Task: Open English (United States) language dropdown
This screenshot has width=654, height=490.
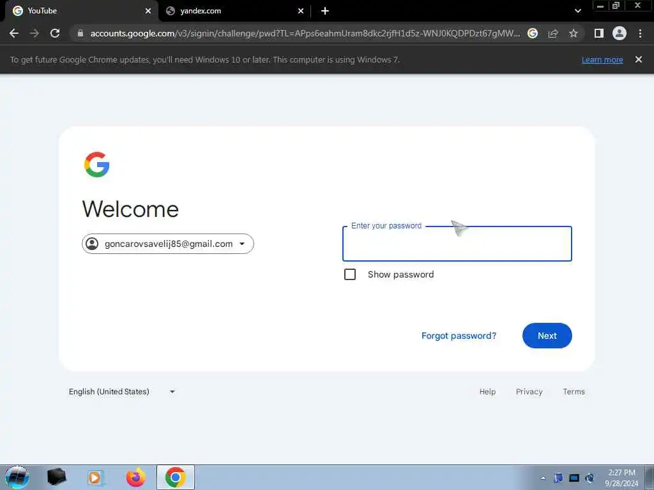Action: coord(122,392)
